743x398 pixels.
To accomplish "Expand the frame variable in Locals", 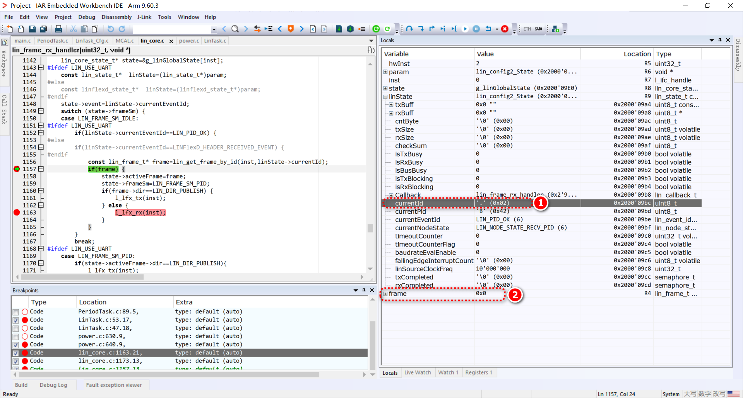I will 385,294.
